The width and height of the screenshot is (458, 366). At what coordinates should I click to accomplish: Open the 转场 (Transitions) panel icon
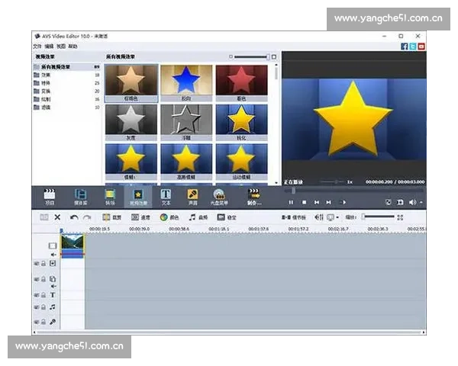pyautogui.click(x=110, y=195)
